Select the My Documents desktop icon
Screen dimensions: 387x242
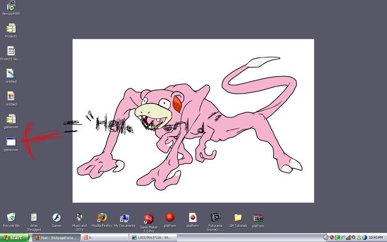pyautogui.click(x=124, y=217)
